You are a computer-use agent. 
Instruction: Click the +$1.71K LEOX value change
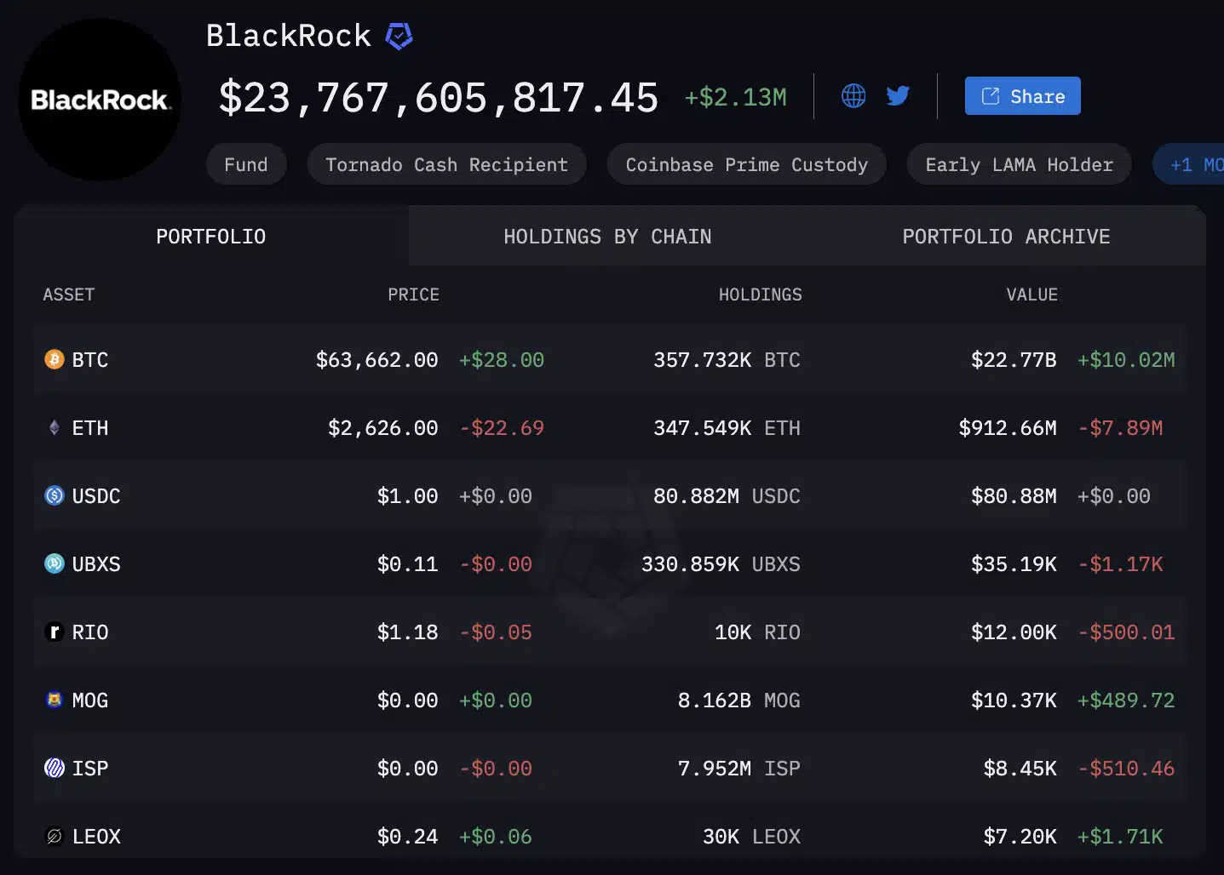coord(1120,837)
